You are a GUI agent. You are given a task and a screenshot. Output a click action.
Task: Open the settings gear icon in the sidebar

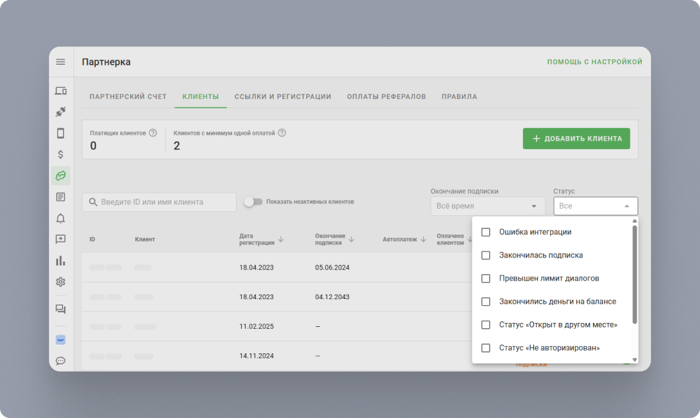(x=61, y=282)
